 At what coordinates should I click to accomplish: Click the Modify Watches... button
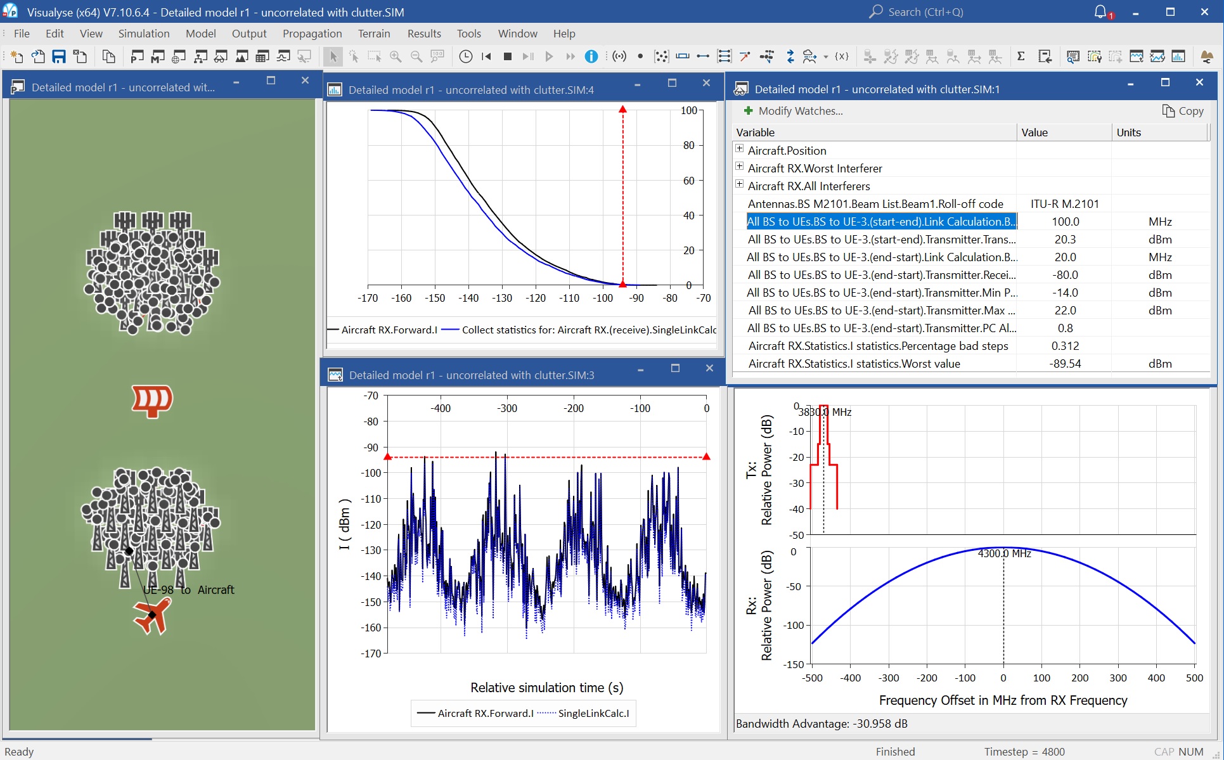(793, 111)
